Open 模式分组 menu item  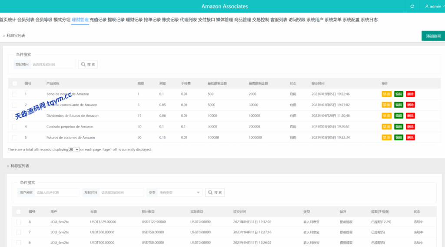tap(62, 20)
